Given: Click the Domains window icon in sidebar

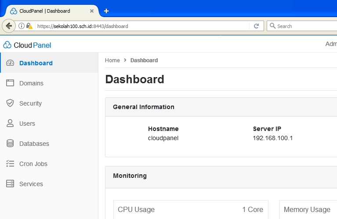Looking at the screenshot, I should point(10,83).
